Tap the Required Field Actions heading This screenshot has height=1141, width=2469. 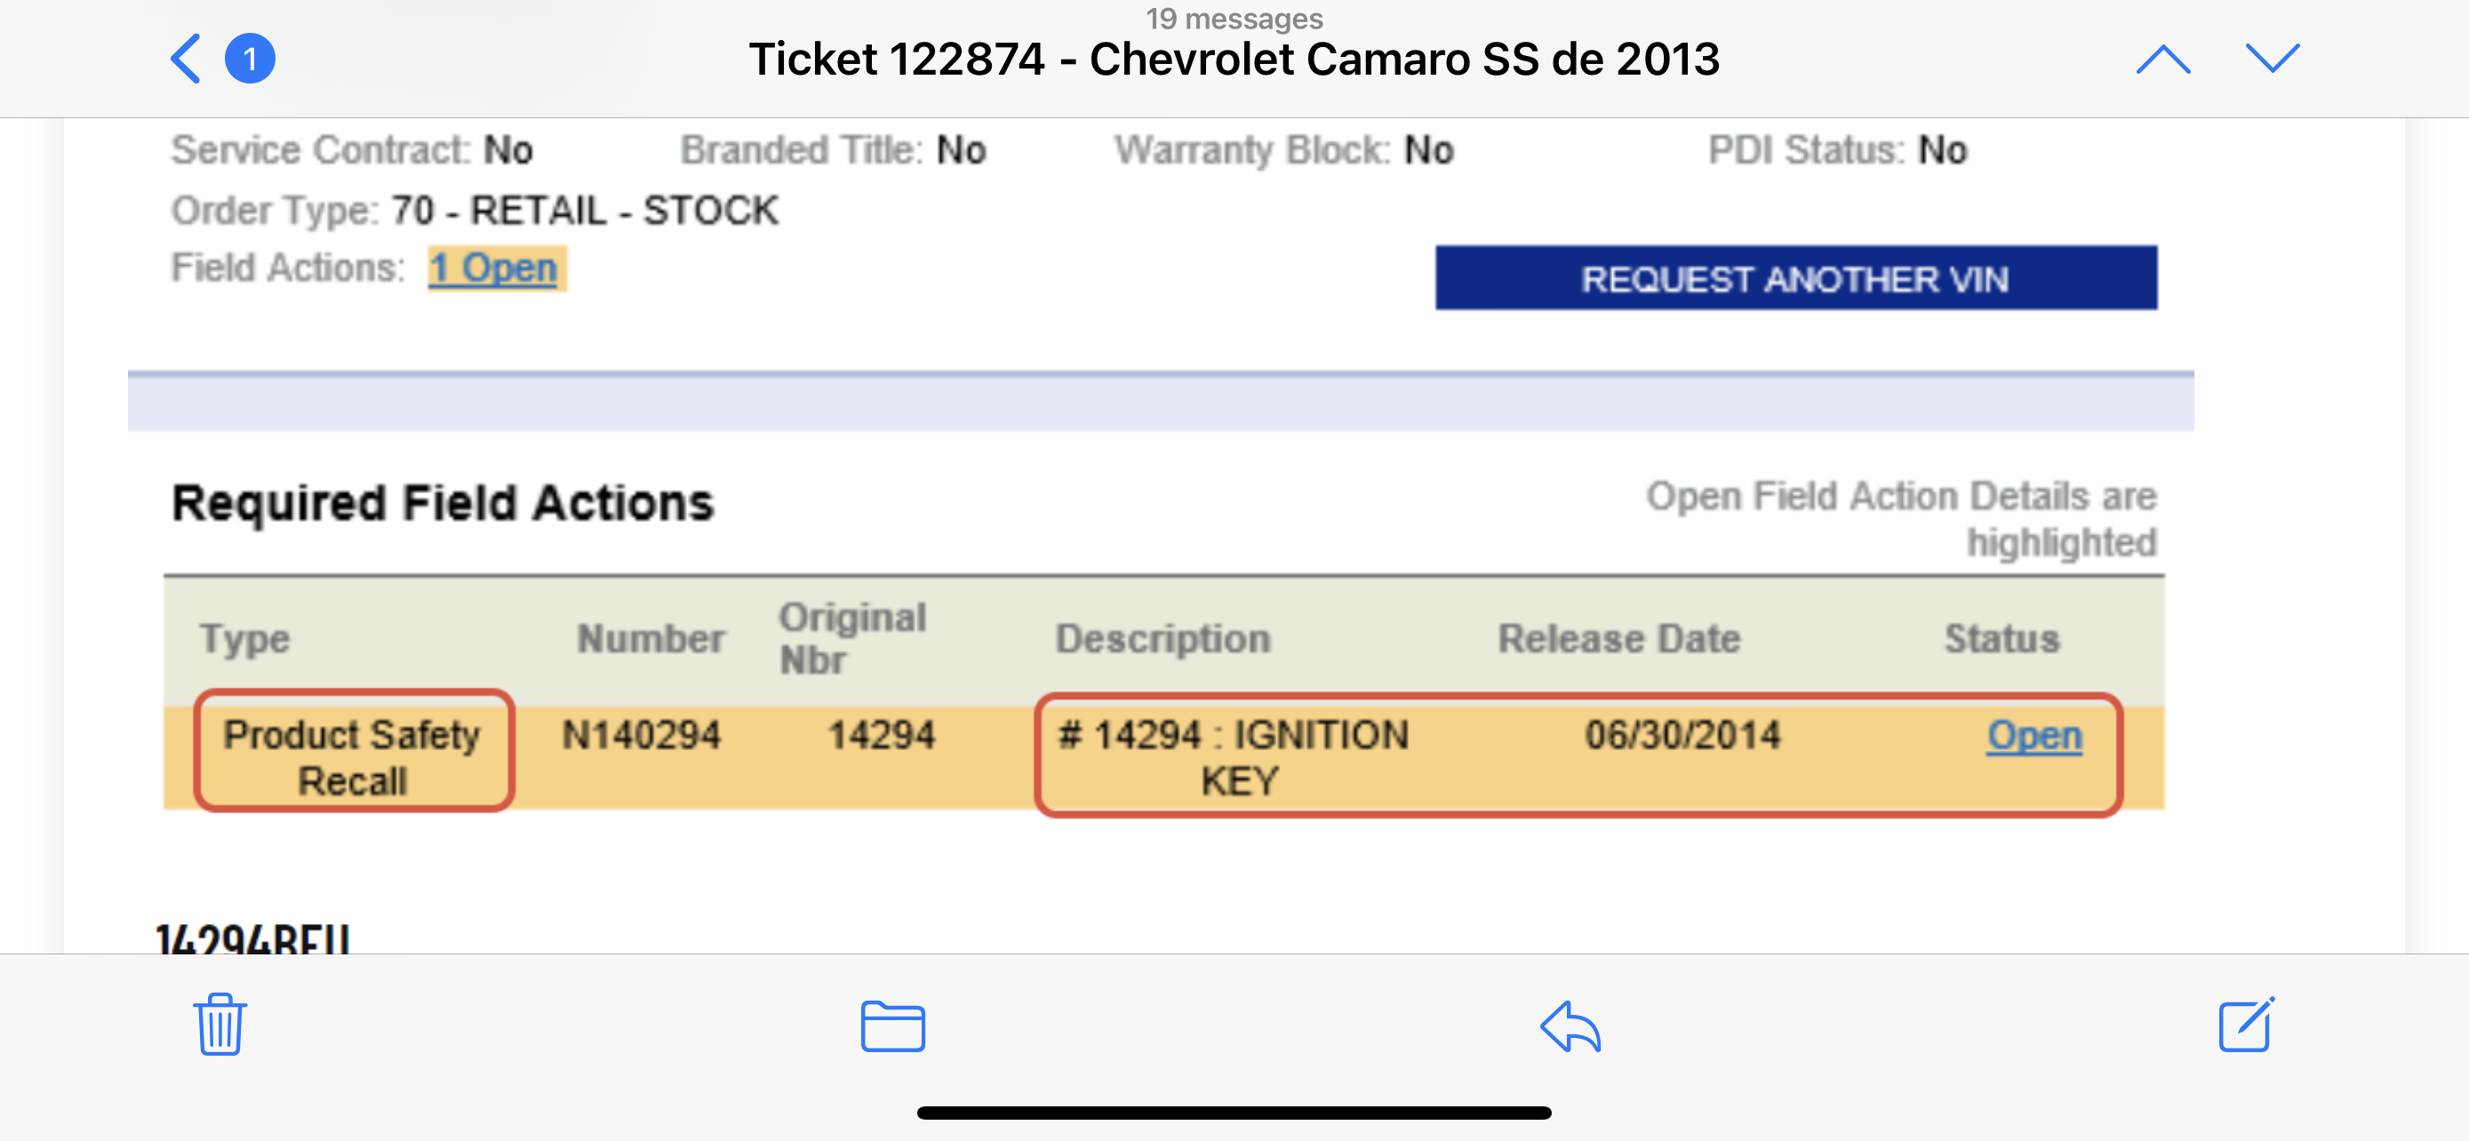[443, 503]
